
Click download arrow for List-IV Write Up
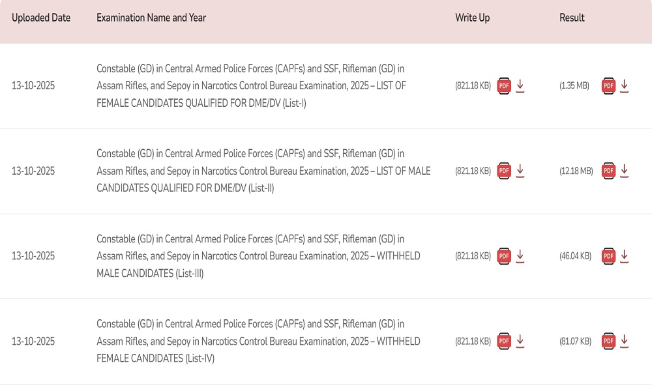[520, 341]
